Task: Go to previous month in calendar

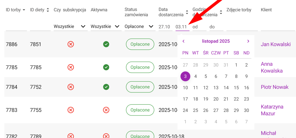Action: point(183,41)
